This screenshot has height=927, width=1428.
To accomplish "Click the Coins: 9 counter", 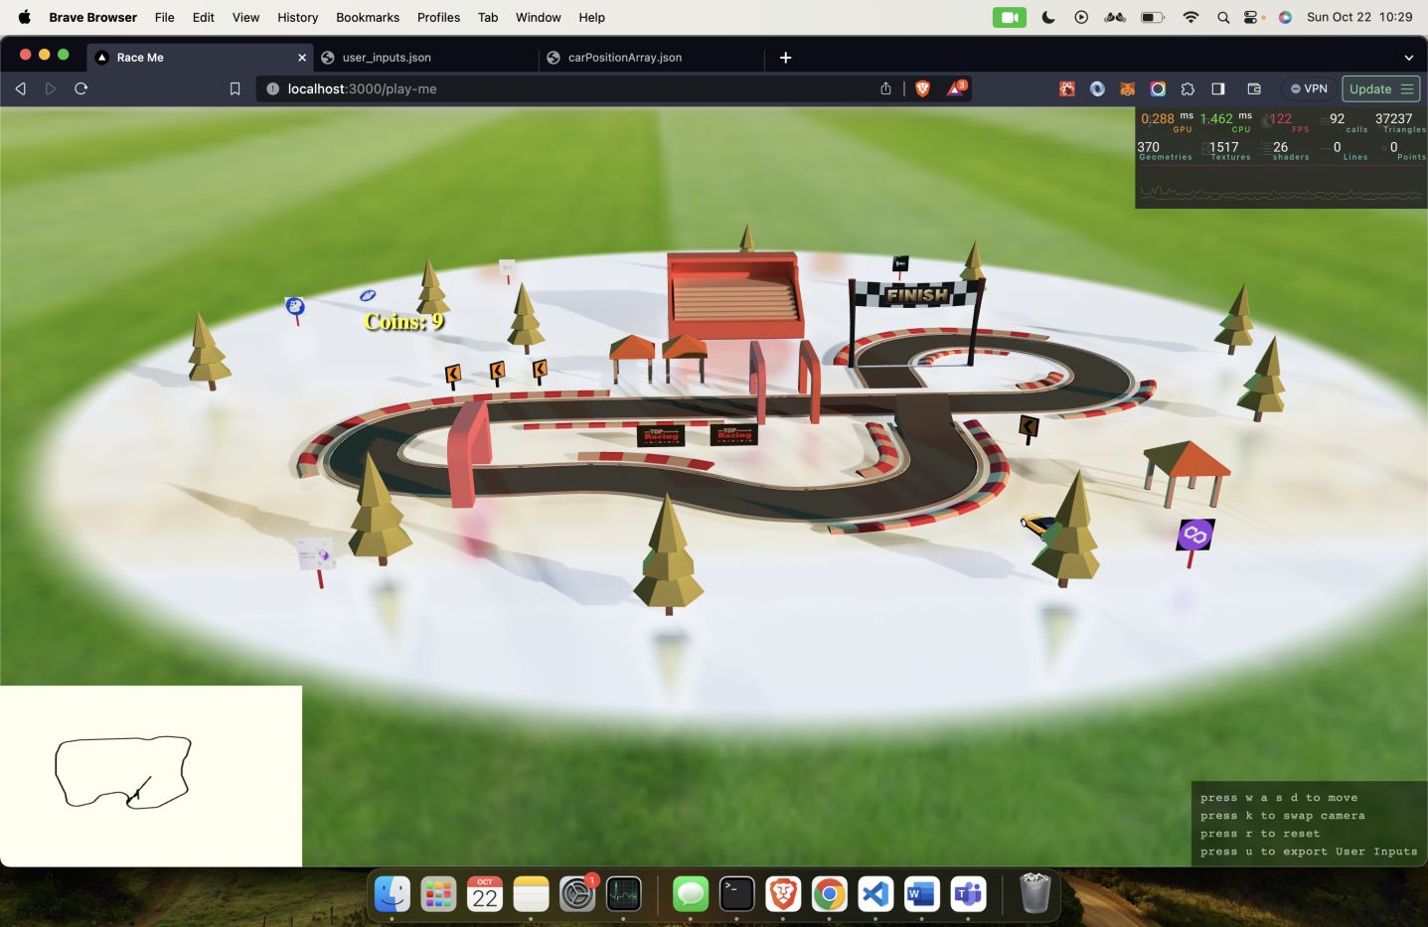I will pos(403,321).
